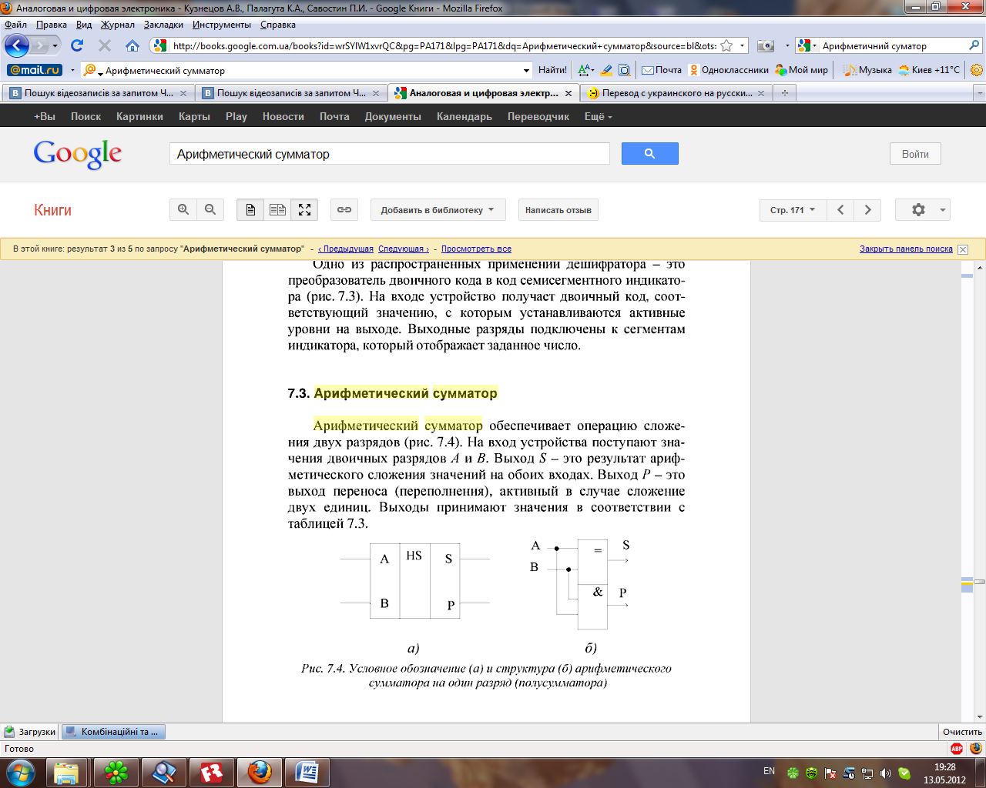Go to next book page arrow
This screenshot has width=986, height=788.
point(867,209)
